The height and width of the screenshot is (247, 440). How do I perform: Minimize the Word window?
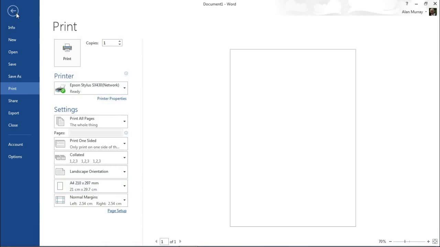(x=416, y=4)
